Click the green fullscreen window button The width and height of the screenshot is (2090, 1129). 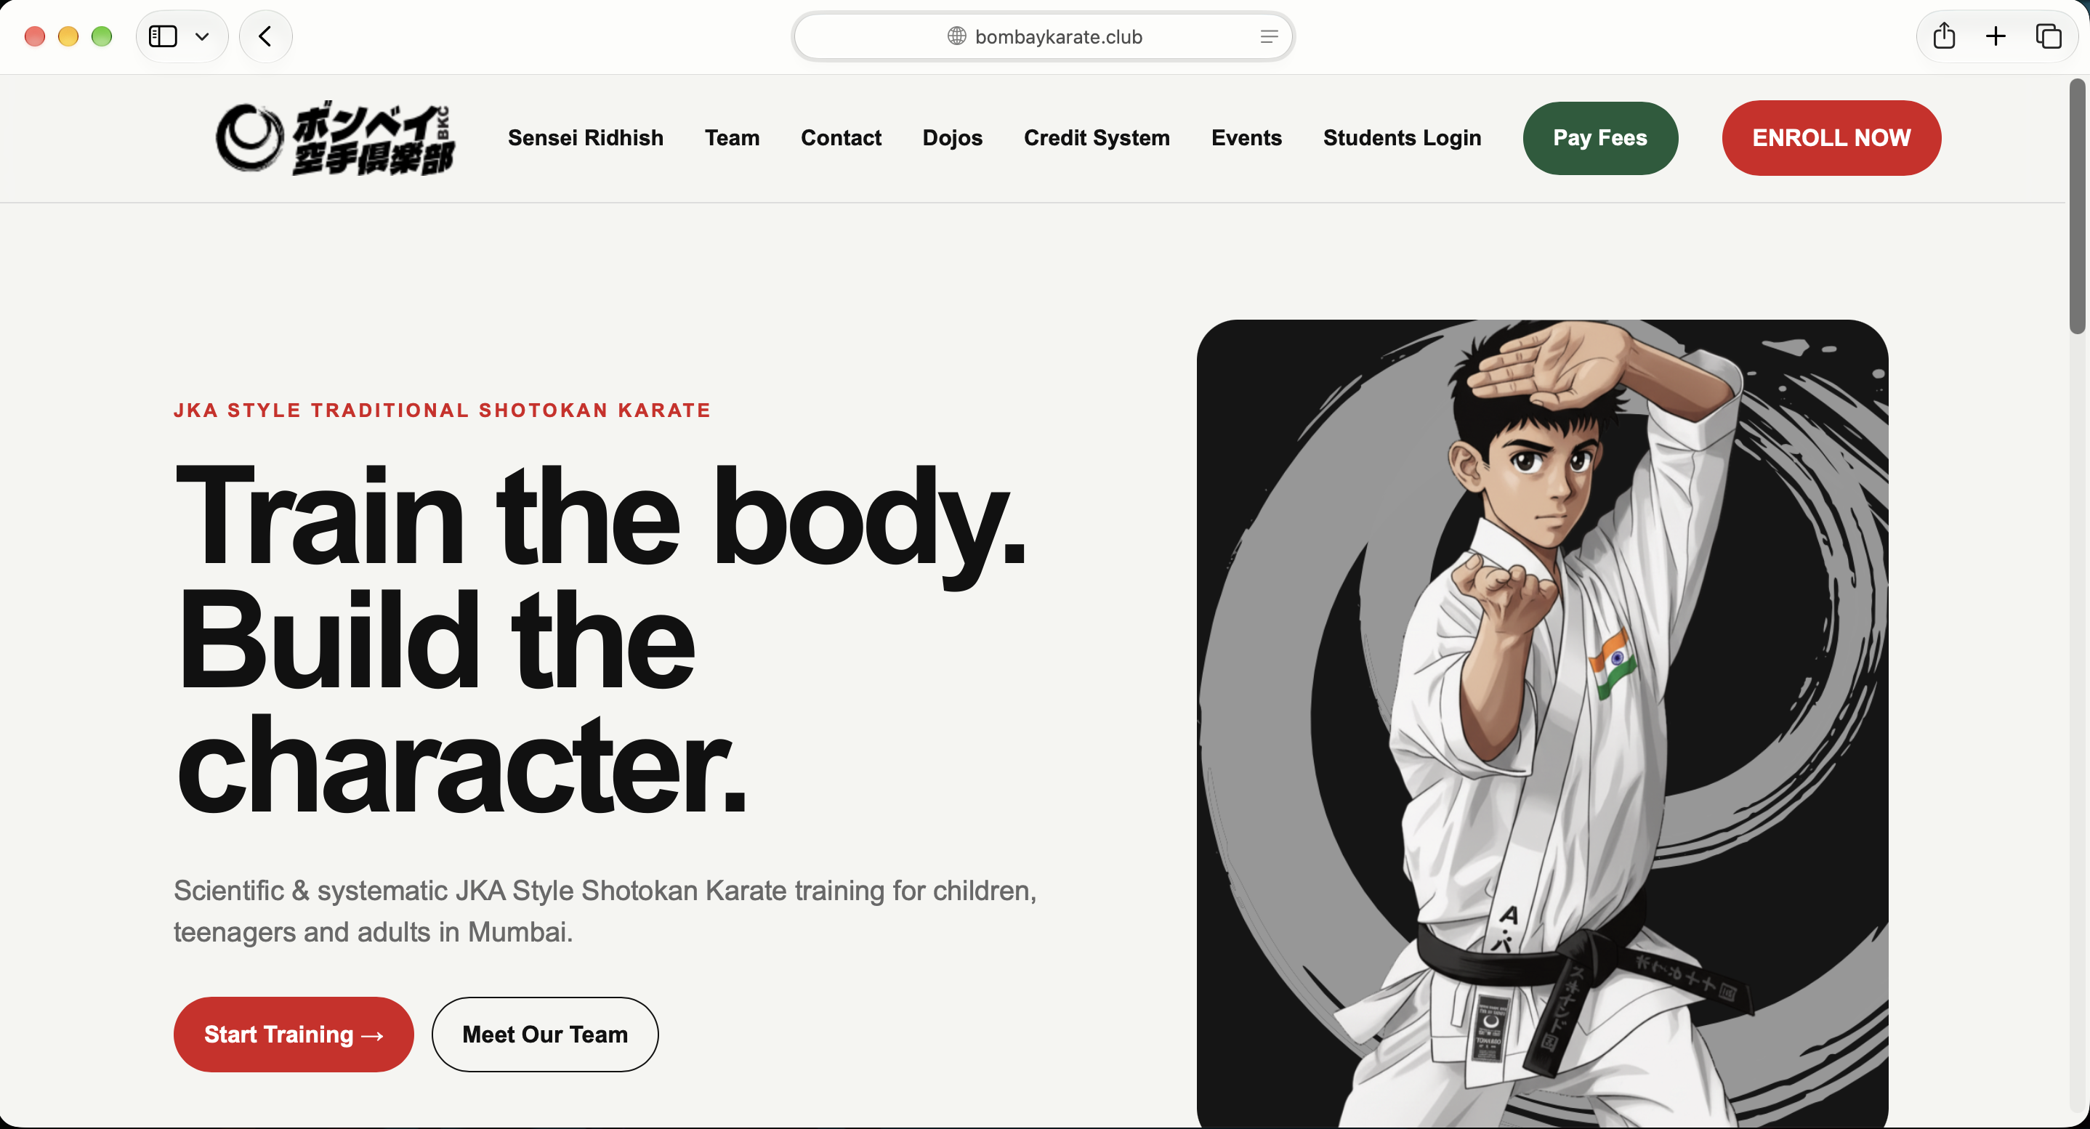coord(102,36)
